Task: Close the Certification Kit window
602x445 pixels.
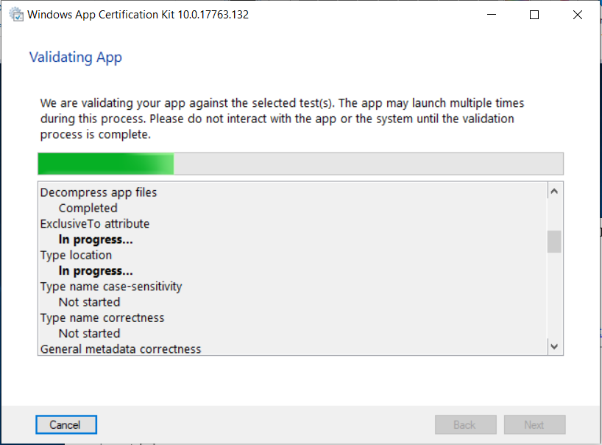Action: tap(578, 15)
